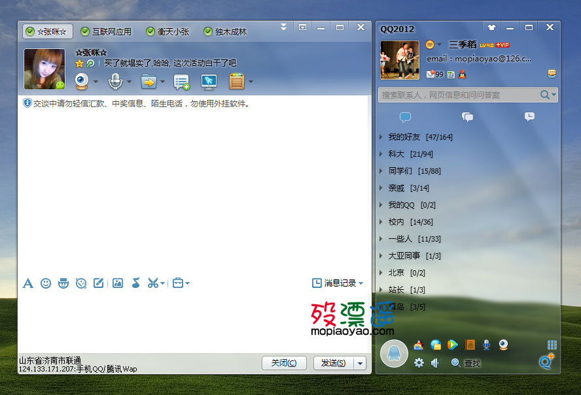The width and height of the screenshot is (581, 395).
Task: Click the ☆张咪☆ contact avatar
Action: (44, 69)
